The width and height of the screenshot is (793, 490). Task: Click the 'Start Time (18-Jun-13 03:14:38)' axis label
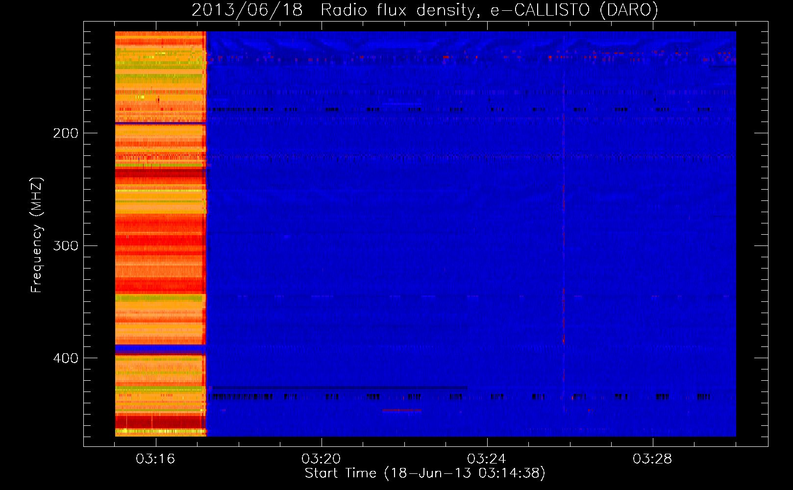point(425,473)
